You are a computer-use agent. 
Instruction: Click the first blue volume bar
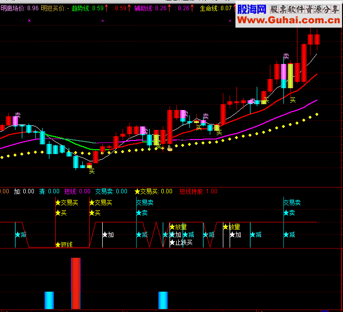coord(49,300)
